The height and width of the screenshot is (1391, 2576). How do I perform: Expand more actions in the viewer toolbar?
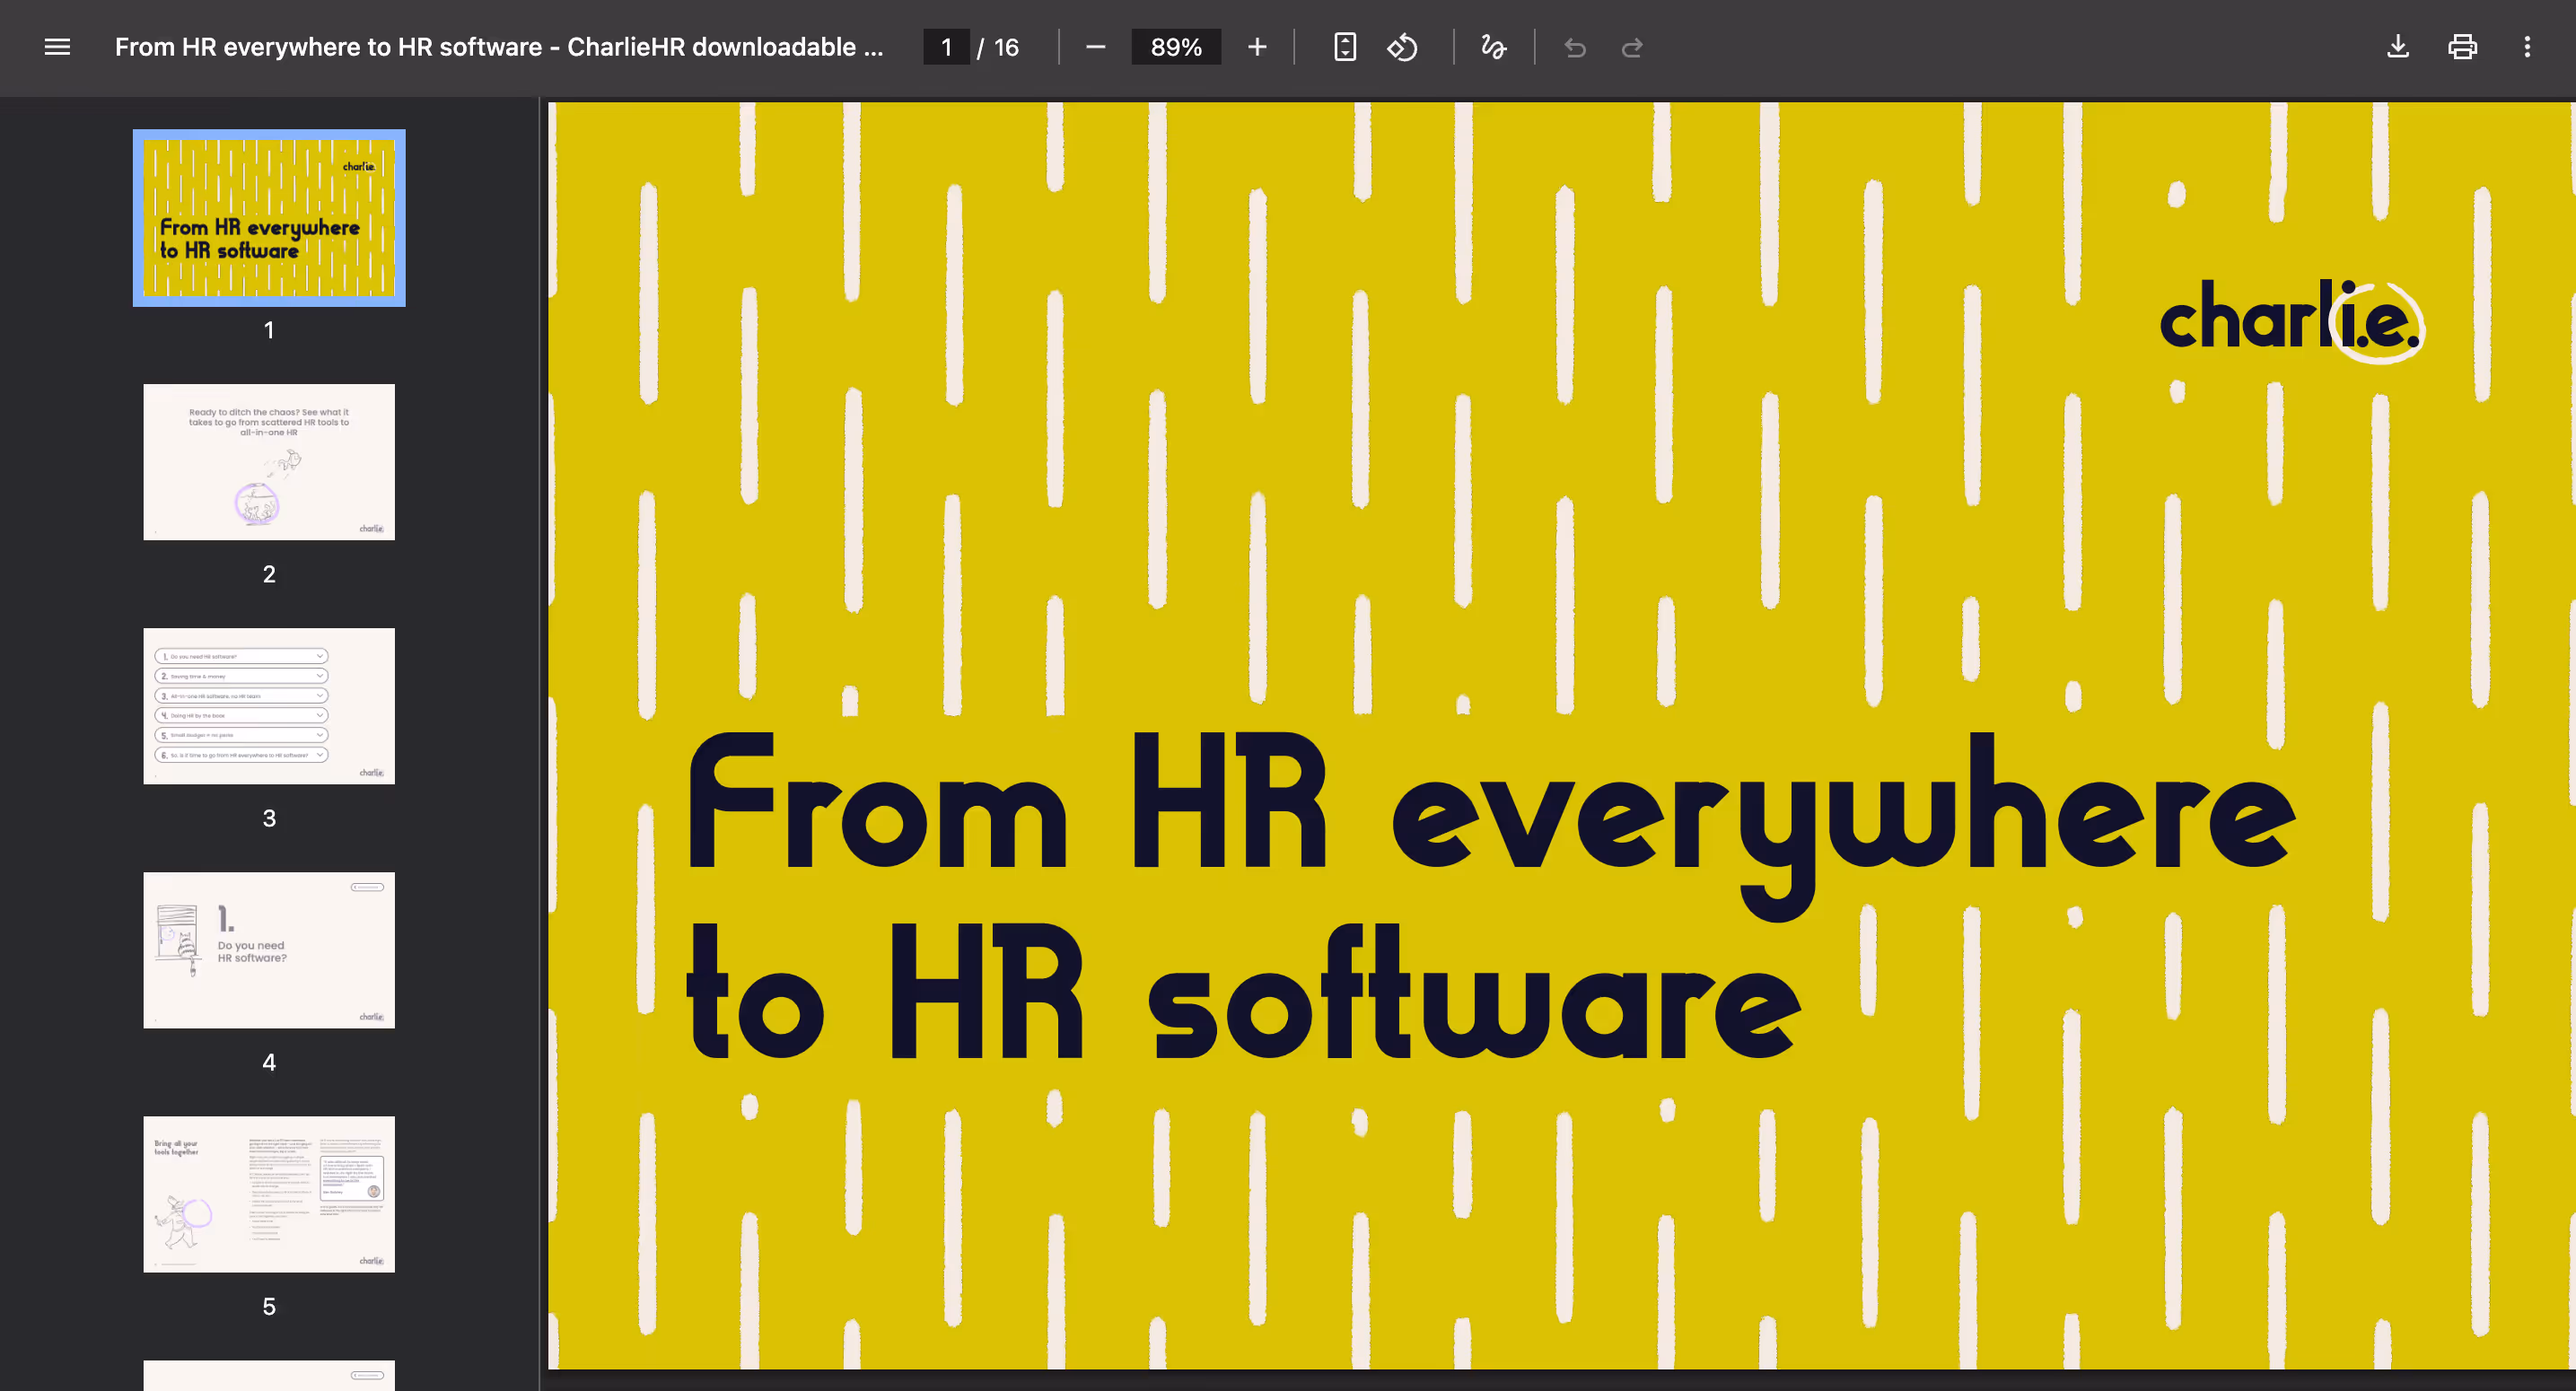(x=2528, y=47)
